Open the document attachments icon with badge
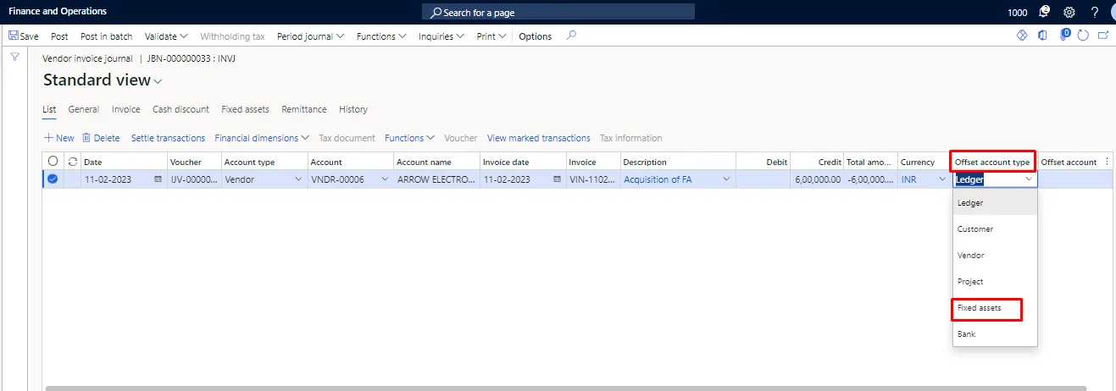The height and width of the screenshot is (391, 1116). pos(1064,35)
